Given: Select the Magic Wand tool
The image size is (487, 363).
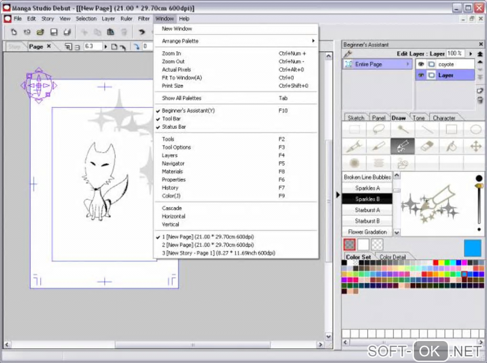Looking at the screenshot, I should pos(402,129).
